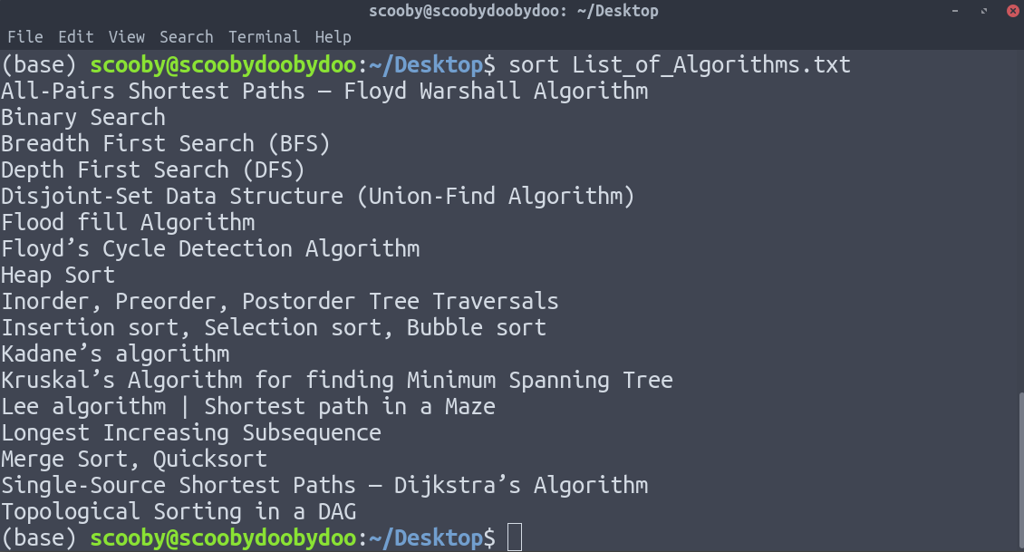The image size is (1024, 552).
Task: Minimize the terminal window
Action: pos(957,11)
